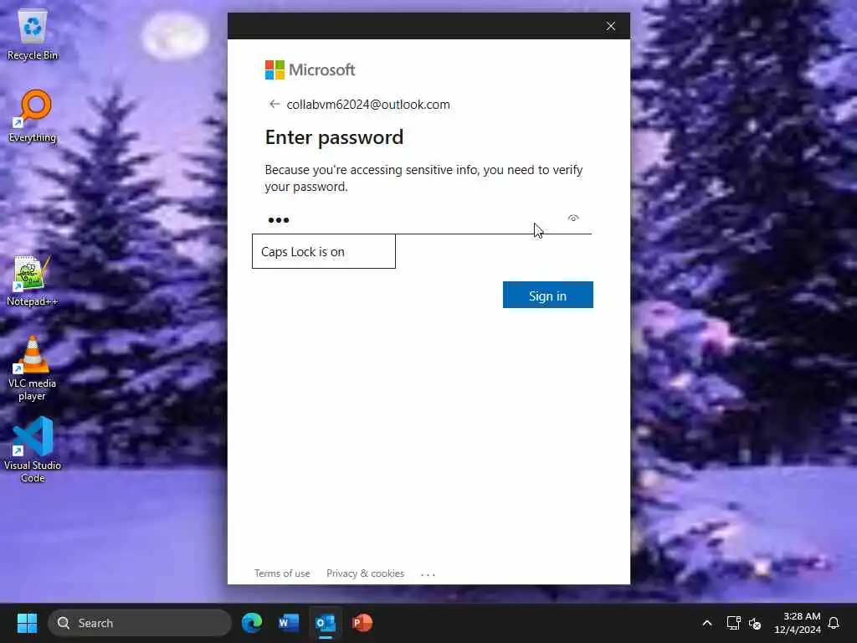The height and width of the screenshot is (643, 857).
Task: Open PowerPoint from the taskbar
Action: 362,623
